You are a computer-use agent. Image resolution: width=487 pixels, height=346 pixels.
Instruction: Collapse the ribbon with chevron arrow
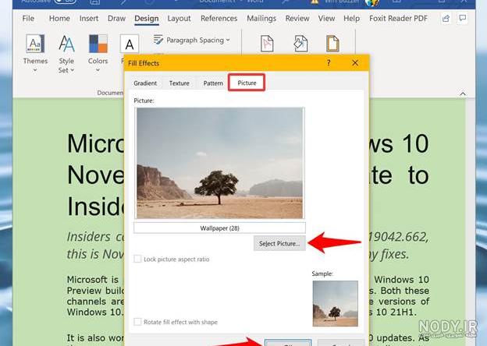click(463, 94)
